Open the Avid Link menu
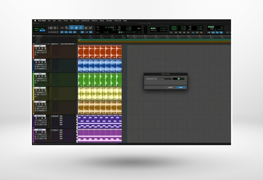263x180 pixels. point(118,21)
